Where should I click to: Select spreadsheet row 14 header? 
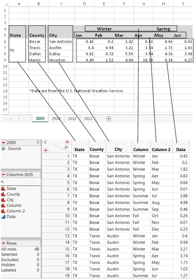coord(5,91)
